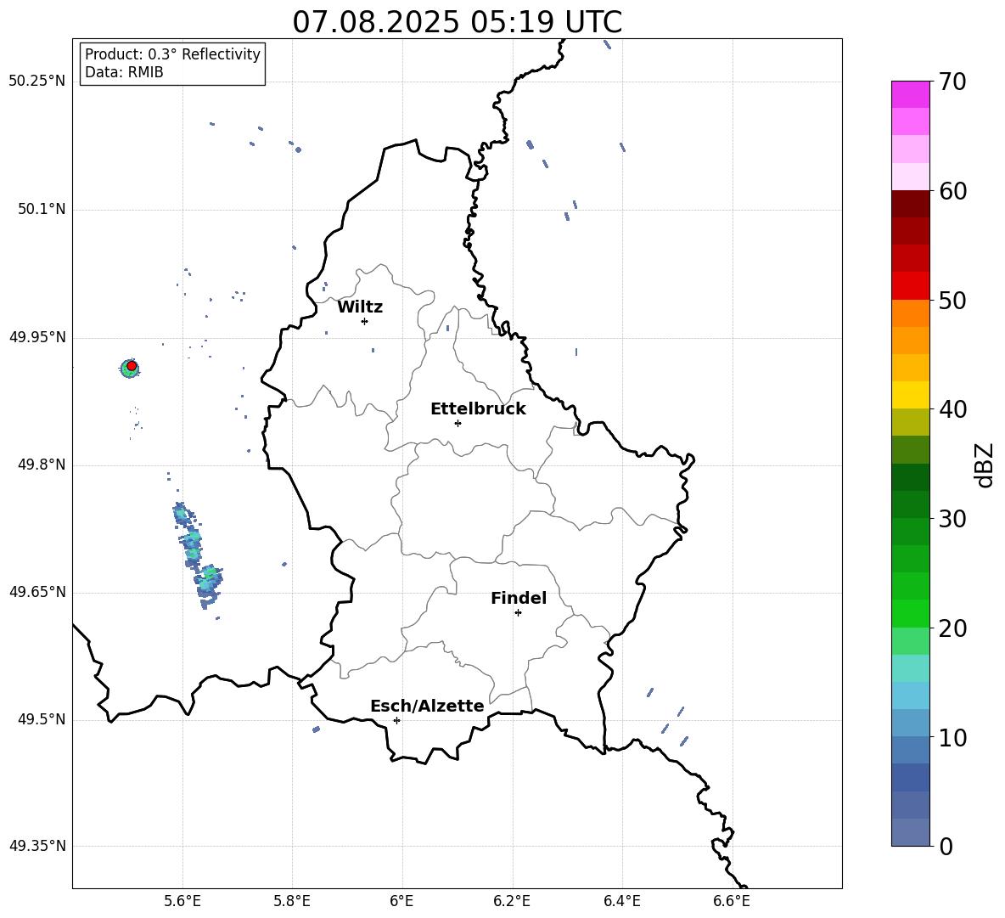Click the Findel city label
This screenshot has height=918, width=1005.
(x=519, y=598)
